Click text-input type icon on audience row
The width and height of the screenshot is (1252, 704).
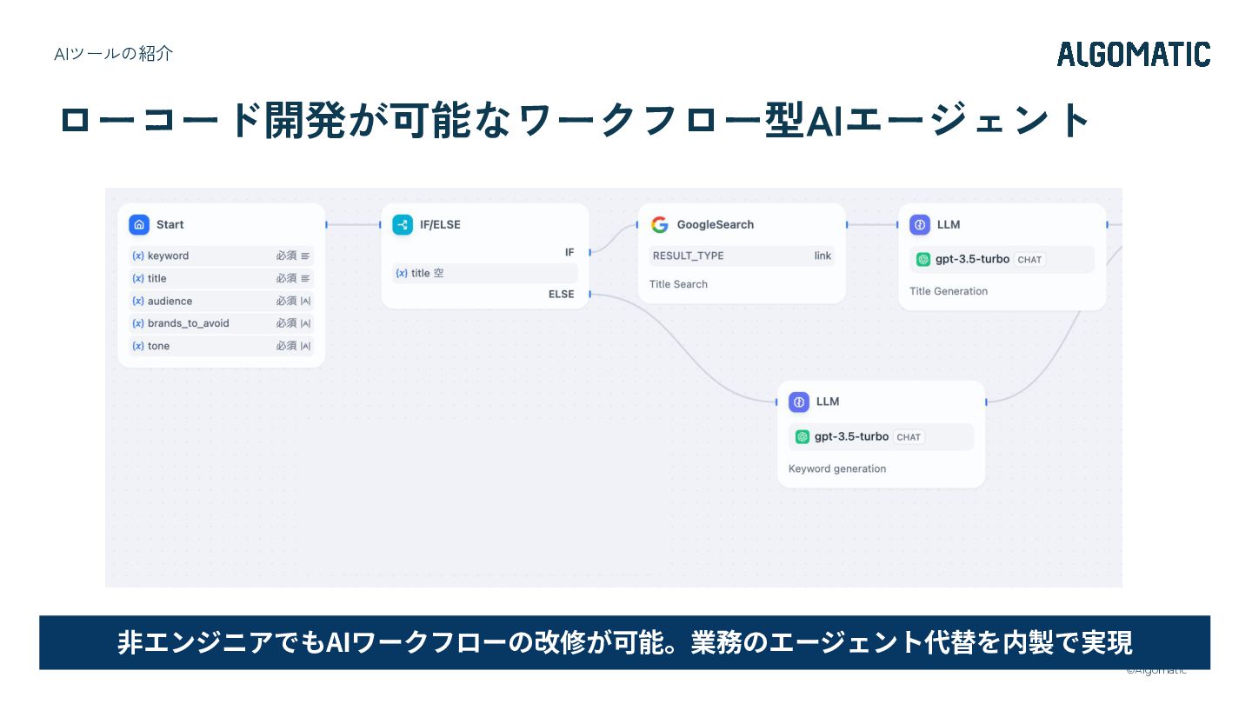305,301
